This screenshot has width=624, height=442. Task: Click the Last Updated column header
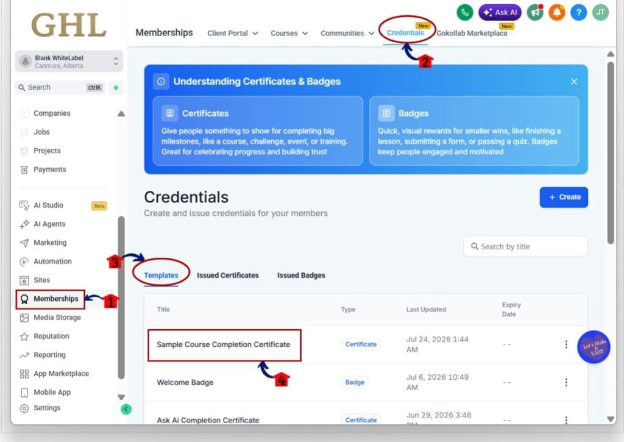426,310
